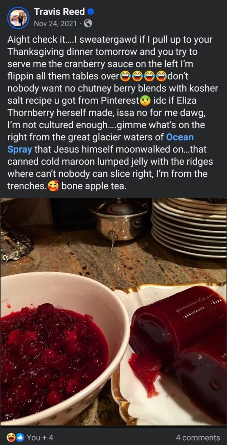Click the globe public-privacy icon
The height and width of the screenshot is (445, 227).
click(88, 24)
